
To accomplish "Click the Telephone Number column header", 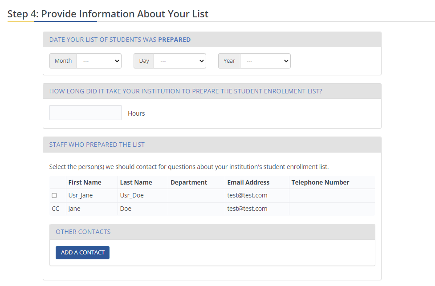I will (x=319, y=182).
